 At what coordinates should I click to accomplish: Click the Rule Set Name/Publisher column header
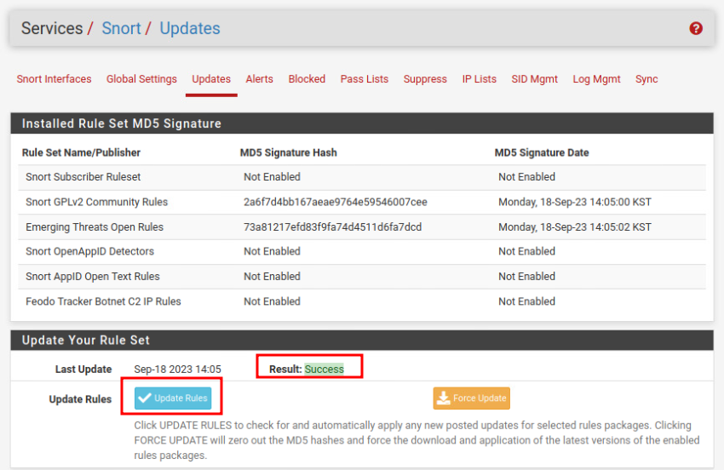pyautogui.click(x=81, y=152)
